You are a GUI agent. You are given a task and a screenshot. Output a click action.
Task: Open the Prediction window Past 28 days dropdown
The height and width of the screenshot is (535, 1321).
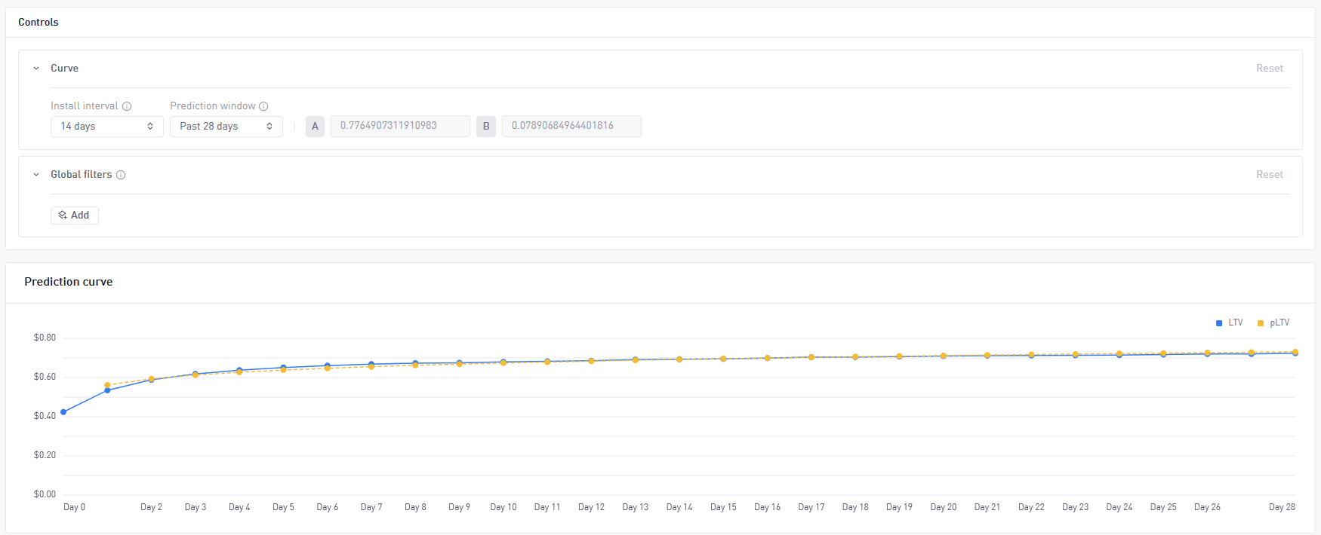tap(226, 127)
